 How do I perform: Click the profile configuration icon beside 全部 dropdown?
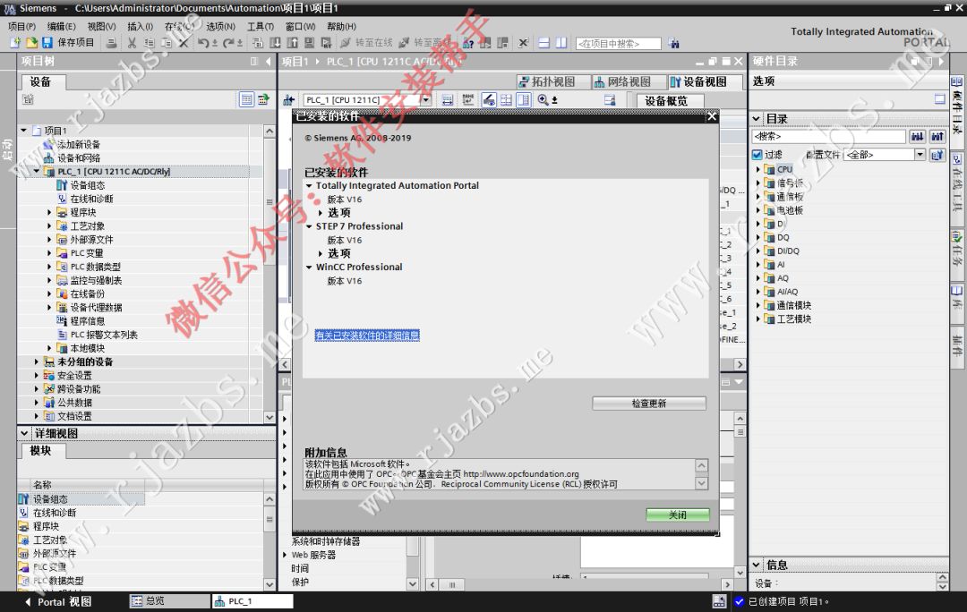937,155
